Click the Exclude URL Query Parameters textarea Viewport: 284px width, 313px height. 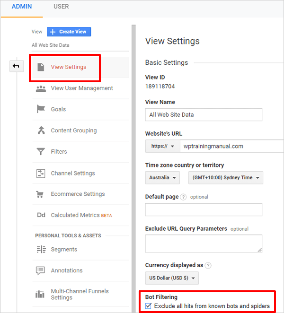coord(204,243)
